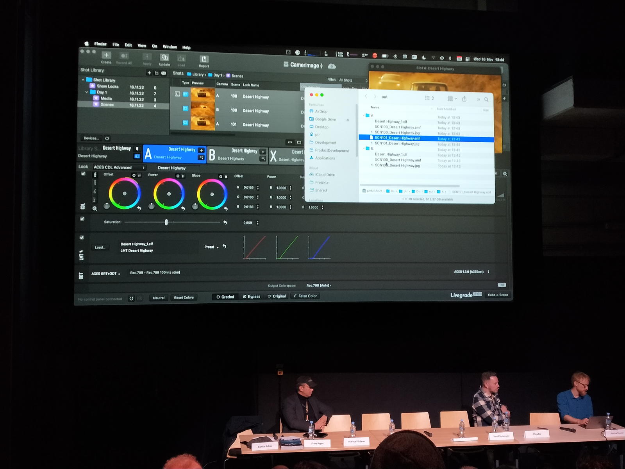Screen dimensions: 625x469
Task: Select SCN100_Desert Highway.jpg in folder A
Action: (397, 132)
